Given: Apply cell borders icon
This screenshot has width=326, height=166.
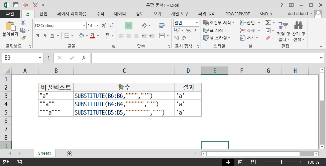Looking at the screenshot, I should coord(67,36).
